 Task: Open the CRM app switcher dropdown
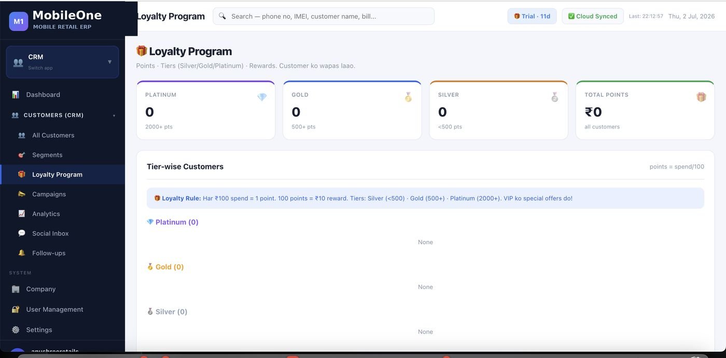point(62,62)
